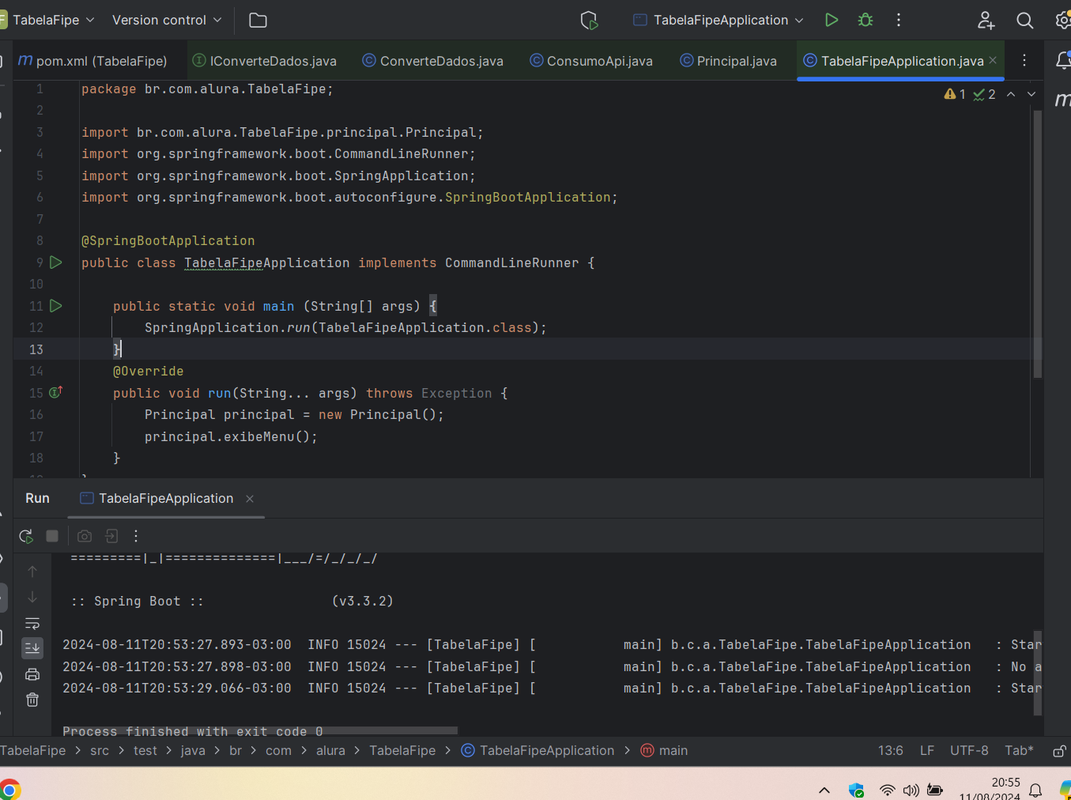Toggle scroll to end of console
The image size is (1071, 800).
pyautogui.click(x=32, y=648)
